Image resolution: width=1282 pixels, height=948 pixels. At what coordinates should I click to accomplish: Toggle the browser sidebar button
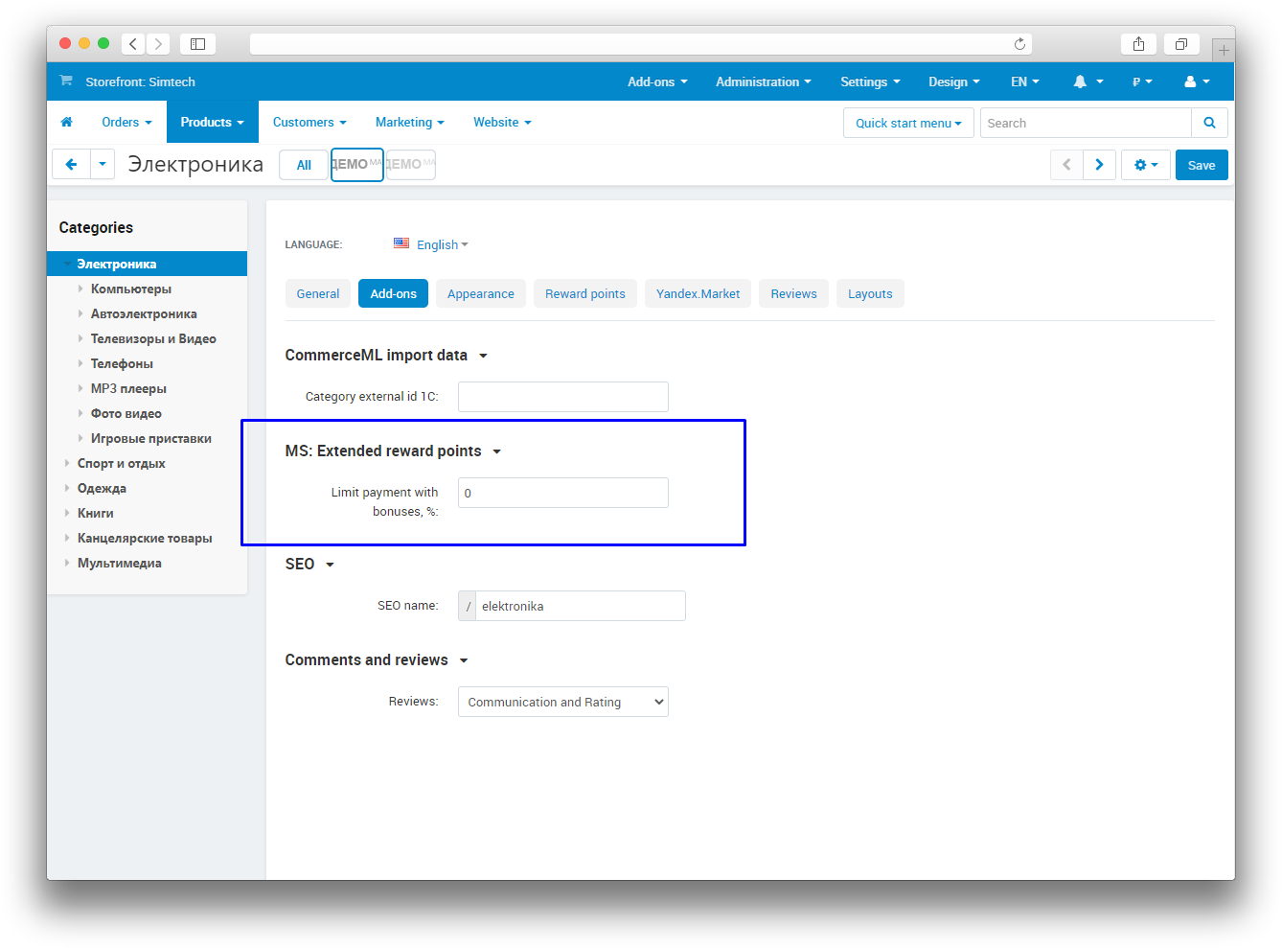point(197,44)
